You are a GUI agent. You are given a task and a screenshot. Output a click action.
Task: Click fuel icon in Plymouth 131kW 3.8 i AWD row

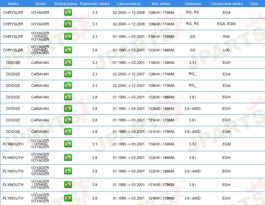point(68,198)
